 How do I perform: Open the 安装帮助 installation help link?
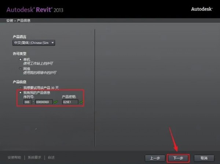[x=14, y=157]
